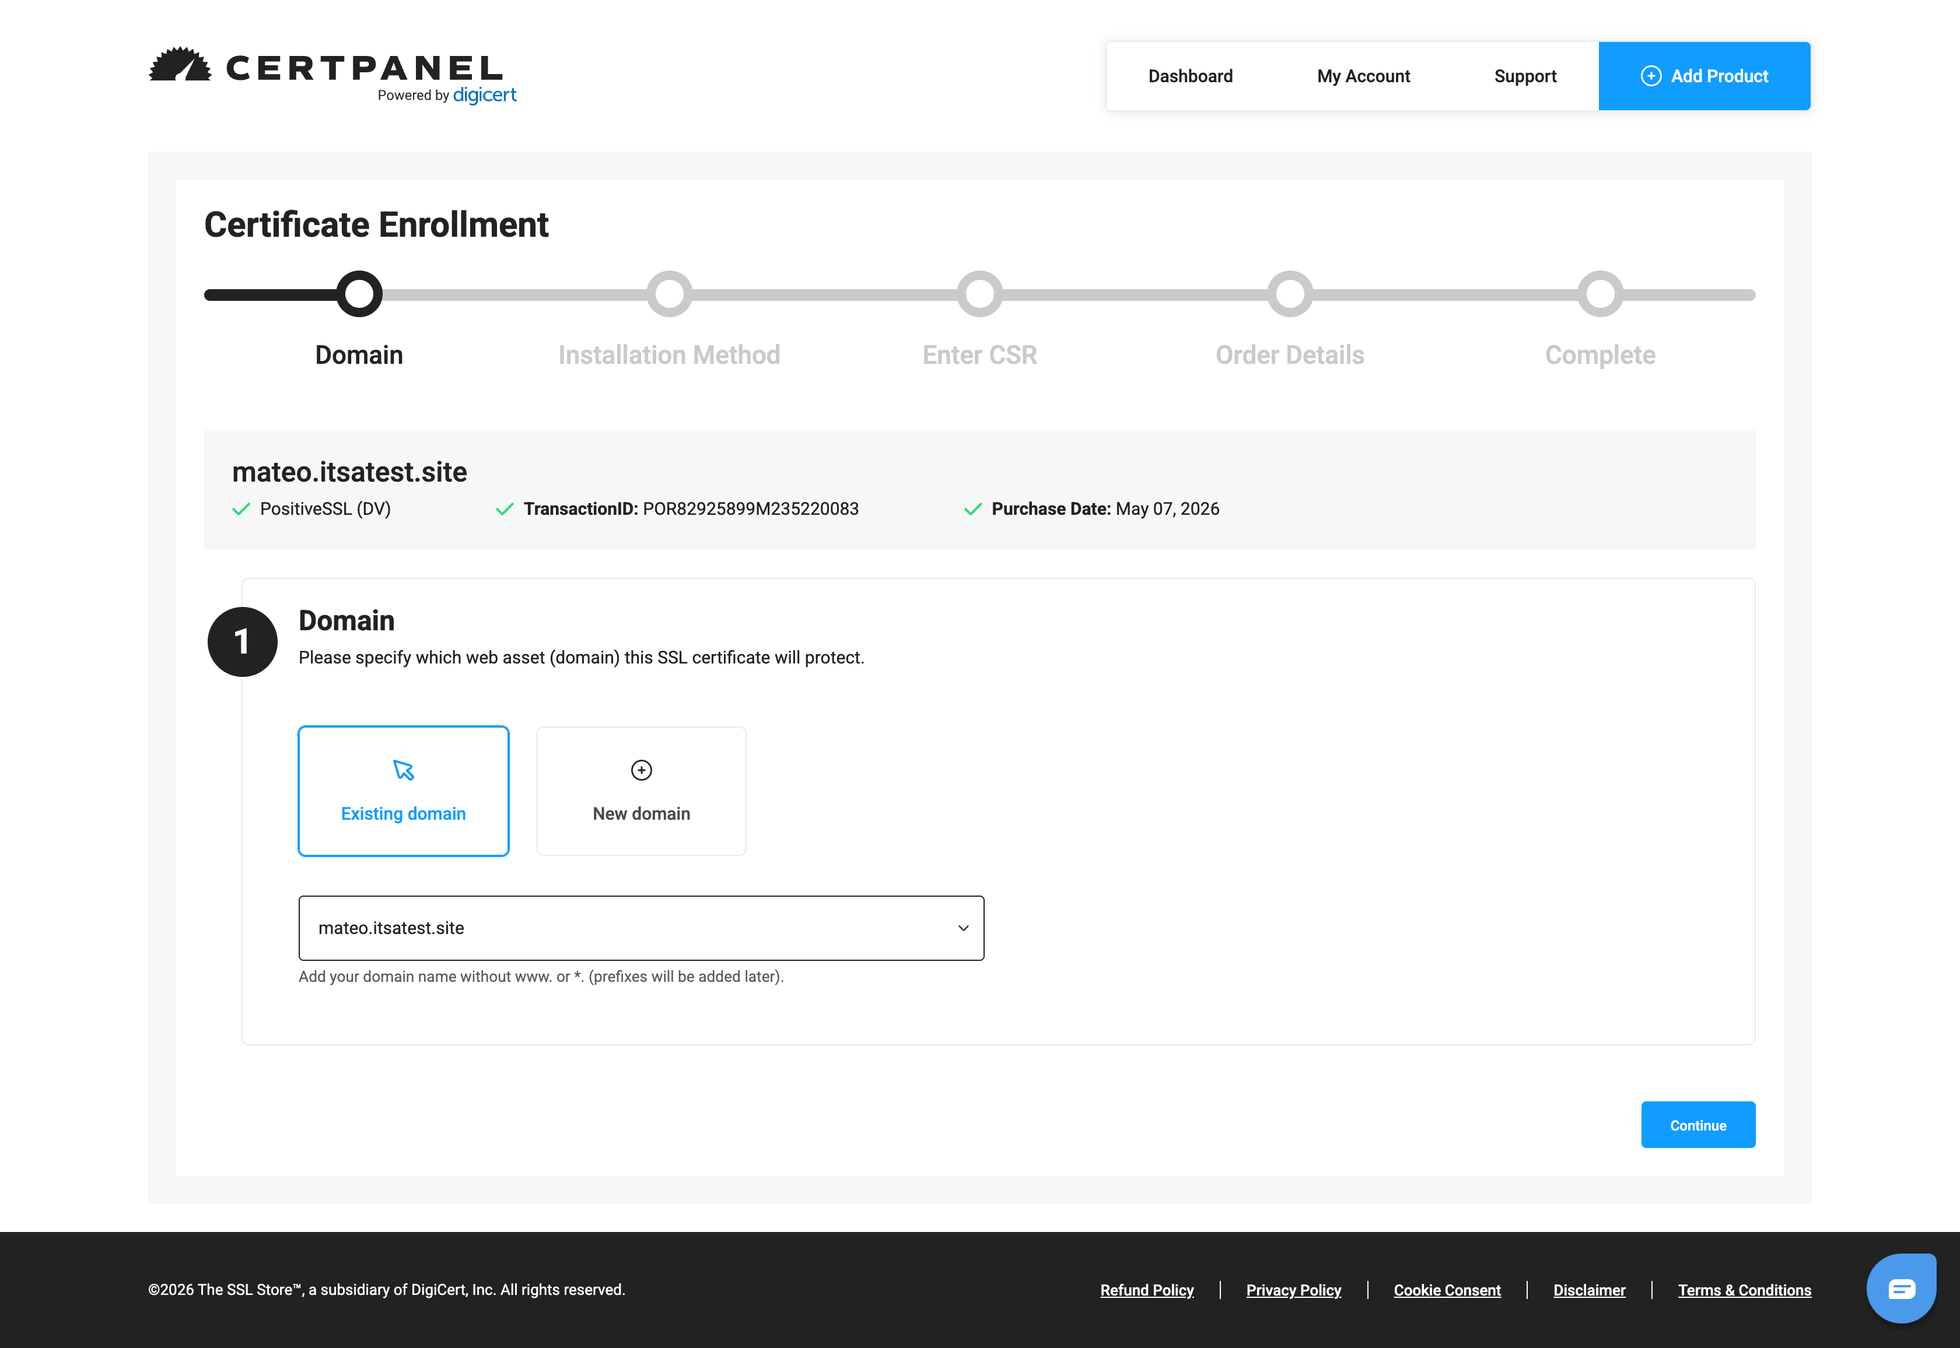This screenshot has height=1348, width=1960.
Task: Click the plus circle in New domain
Action: point(641,770)
